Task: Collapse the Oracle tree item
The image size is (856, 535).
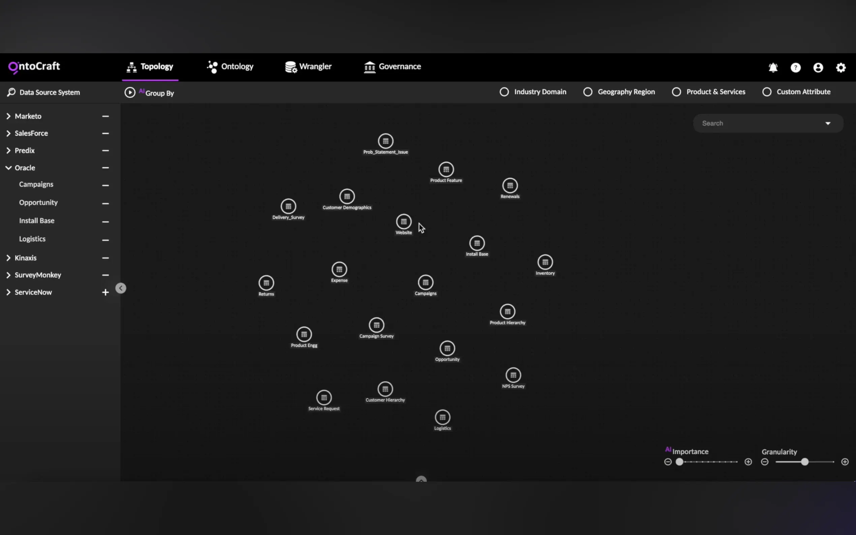Action: [8, 168]
